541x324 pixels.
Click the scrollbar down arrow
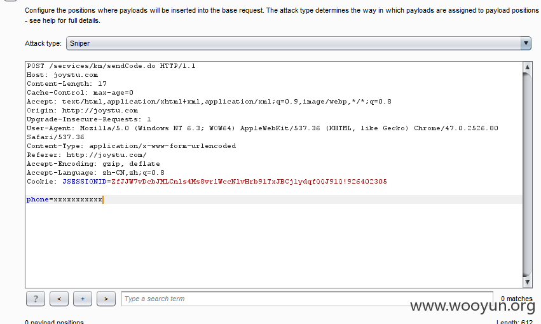(x=527, y=282)
